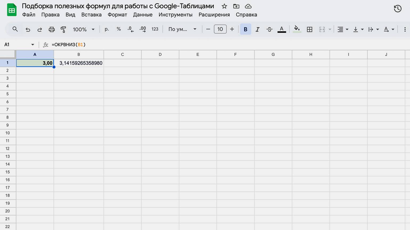
Task: Select row 12 header
Action: tap(8, 149)
